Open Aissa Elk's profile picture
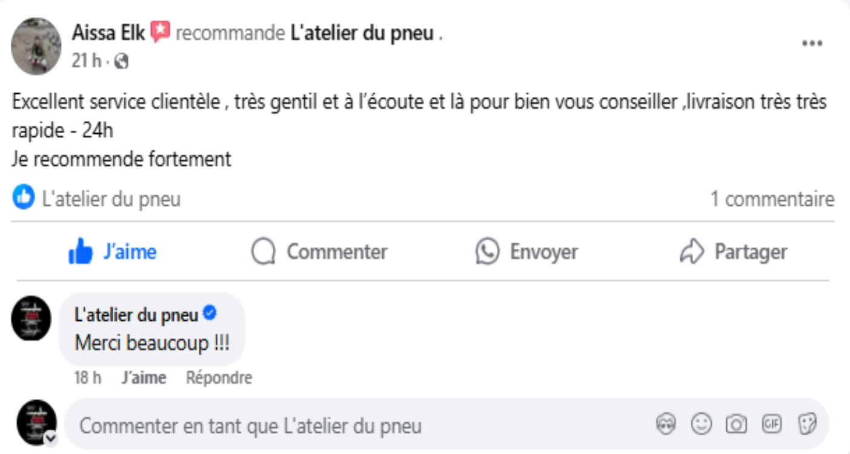Image resolution: width=850 pixels, height=454 pixels. [36, 46]
